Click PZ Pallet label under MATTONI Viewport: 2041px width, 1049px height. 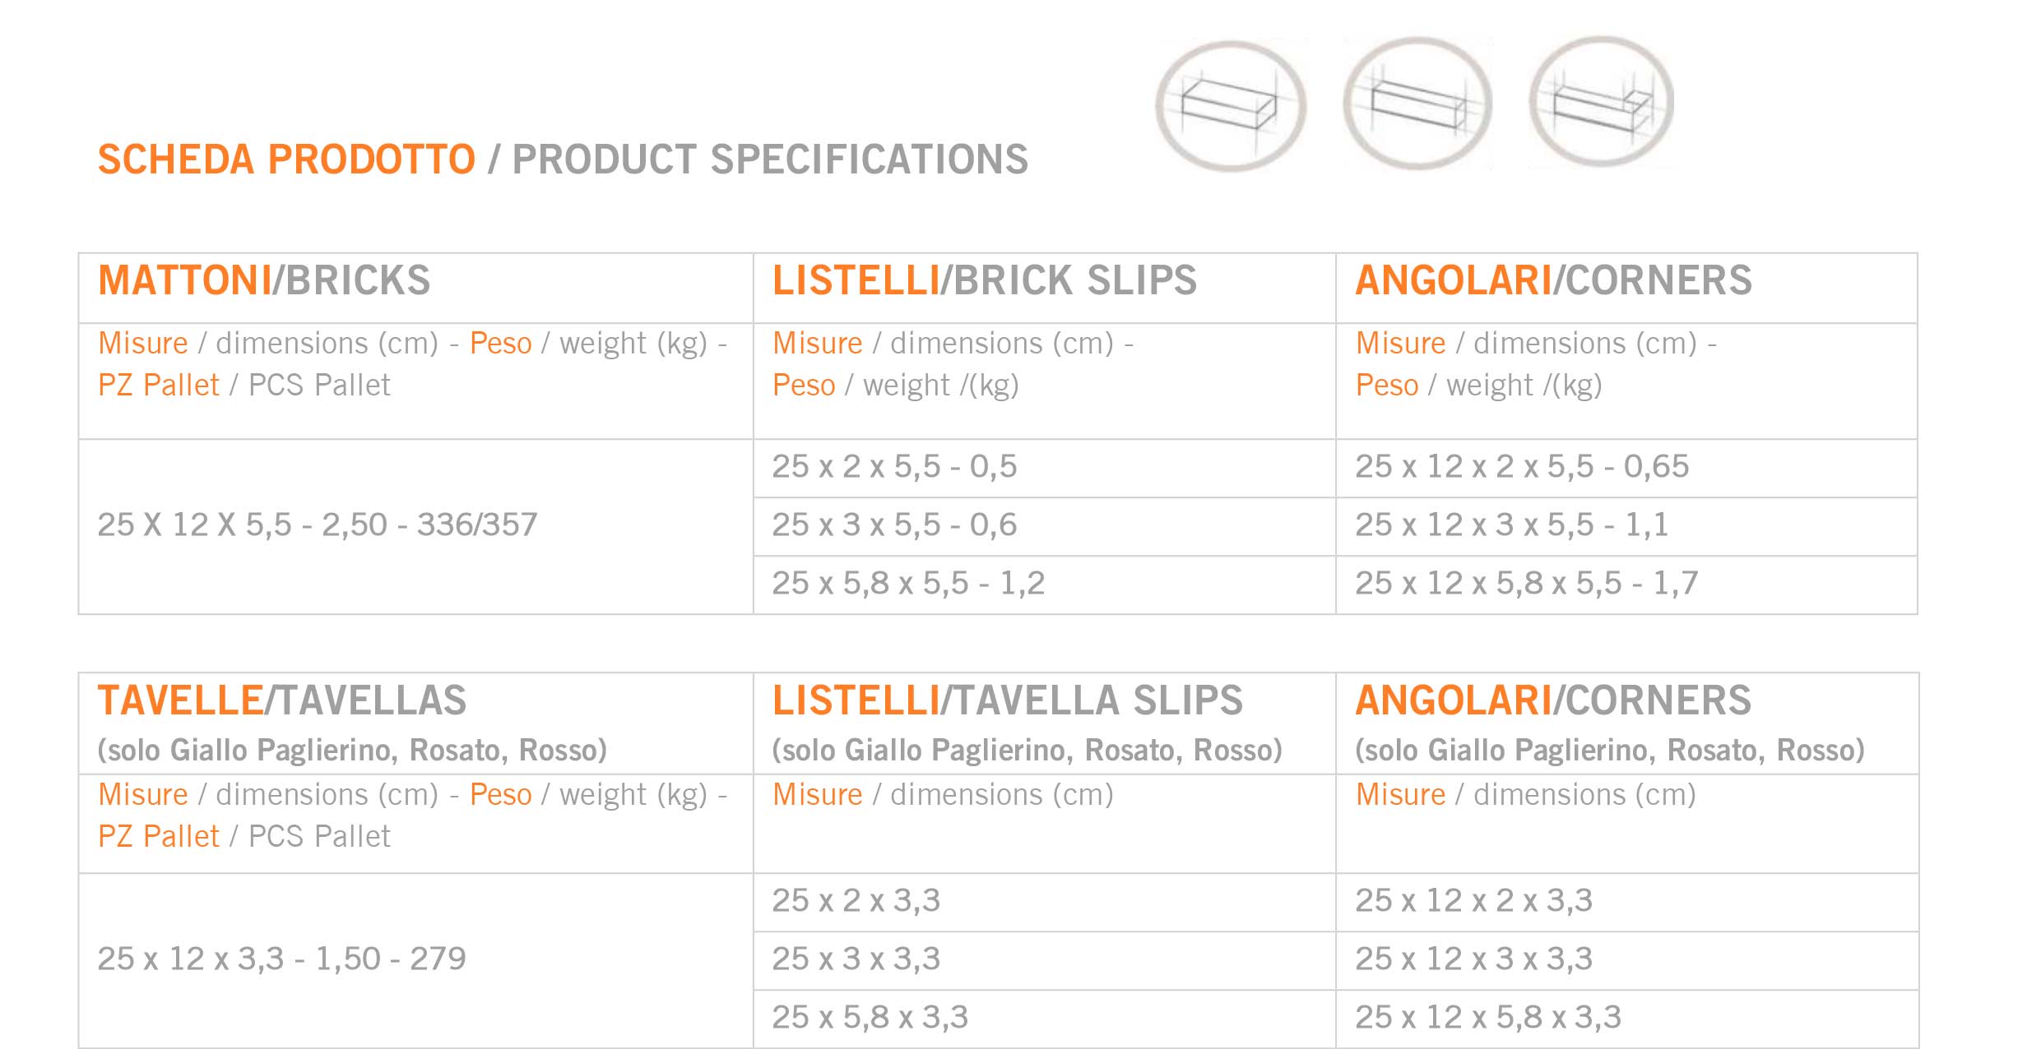158,385
